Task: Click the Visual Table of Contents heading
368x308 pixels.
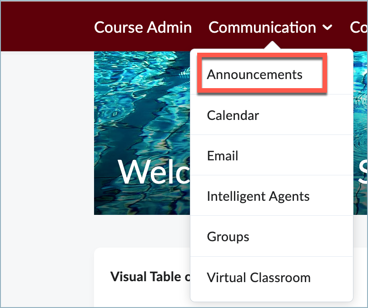Action: 146,277
